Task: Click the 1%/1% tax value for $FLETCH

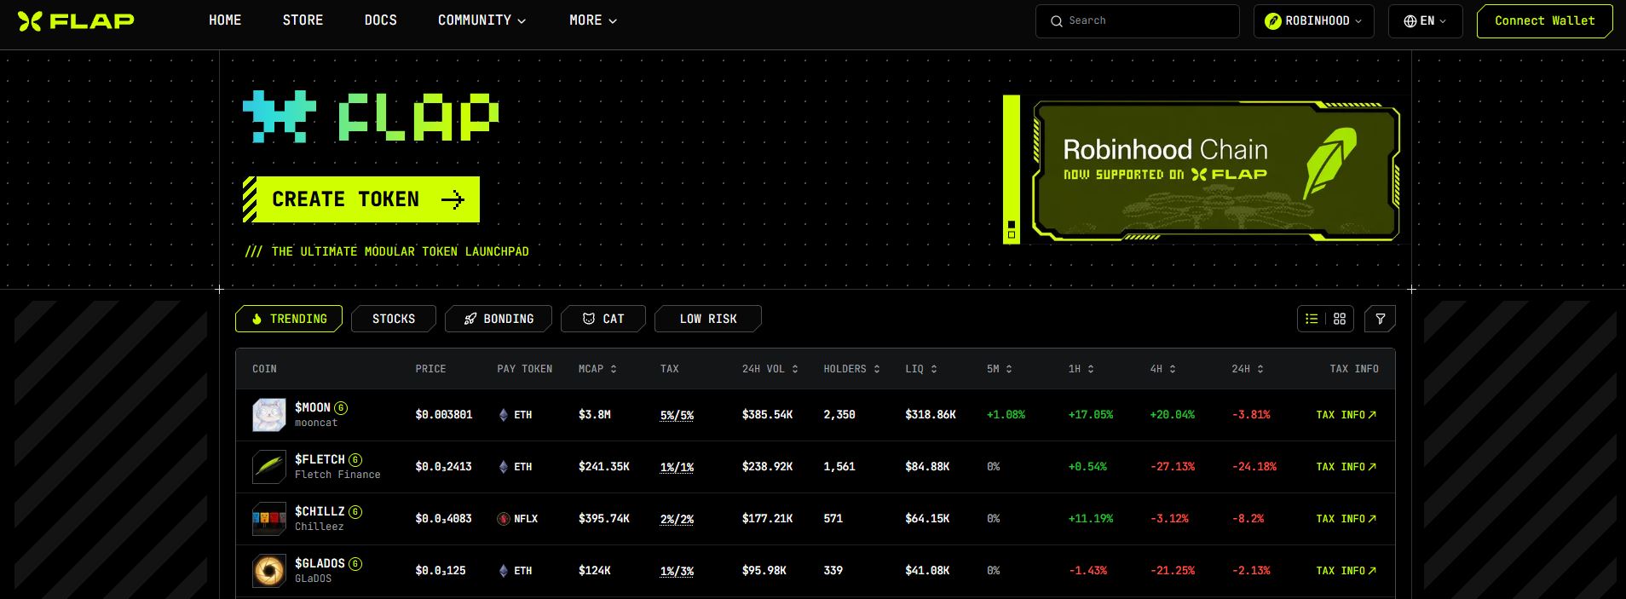Action: pyautogui.click(x=677, y=467)
